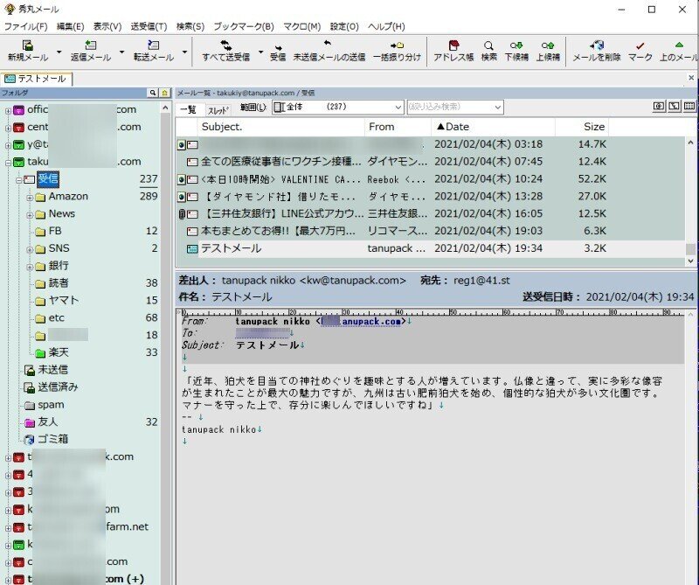Click the 受信 (receive) toolbar icon
699x585 pixels.
click(x=278, y=46)
